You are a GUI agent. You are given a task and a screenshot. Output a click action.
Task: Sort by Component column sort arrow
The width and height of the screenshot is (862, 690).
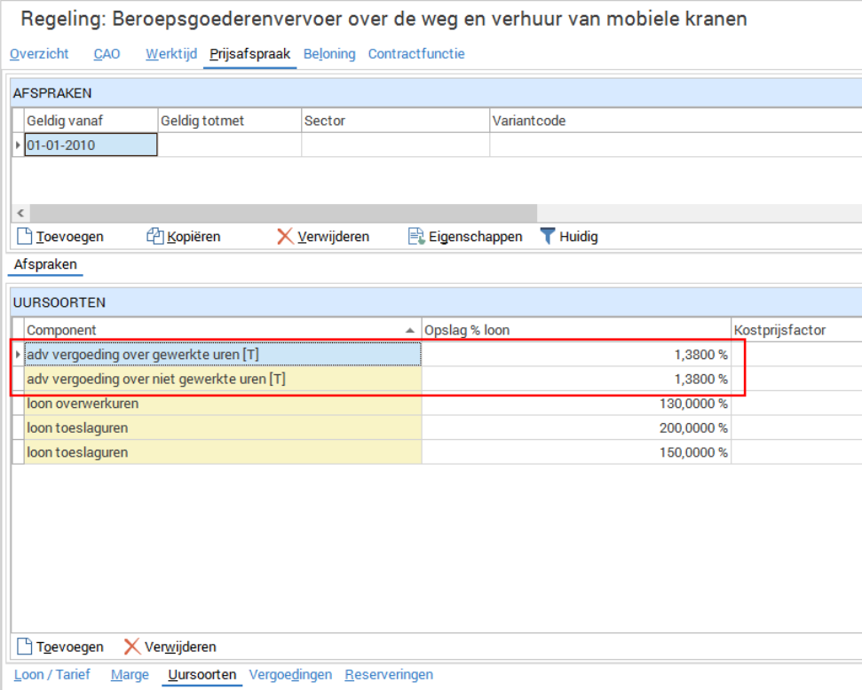tap(409, 330)
